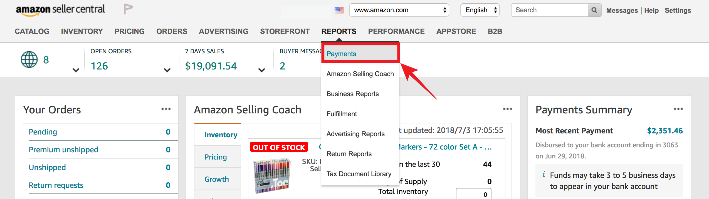Open the Pending orders link
This screenshot has height=199, width=709.
point(43,132)
